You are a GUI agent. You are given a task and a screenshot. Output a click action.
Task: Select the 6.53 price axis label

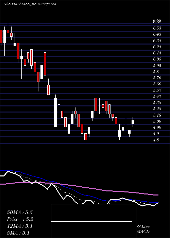click(157, 28)
